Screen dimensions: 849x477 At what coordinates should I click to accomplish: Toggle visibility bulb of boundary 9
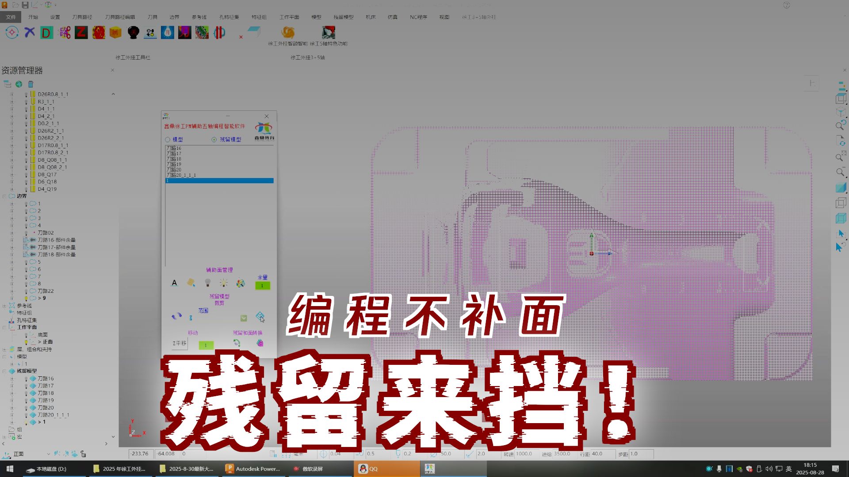(x=26, y=298)
